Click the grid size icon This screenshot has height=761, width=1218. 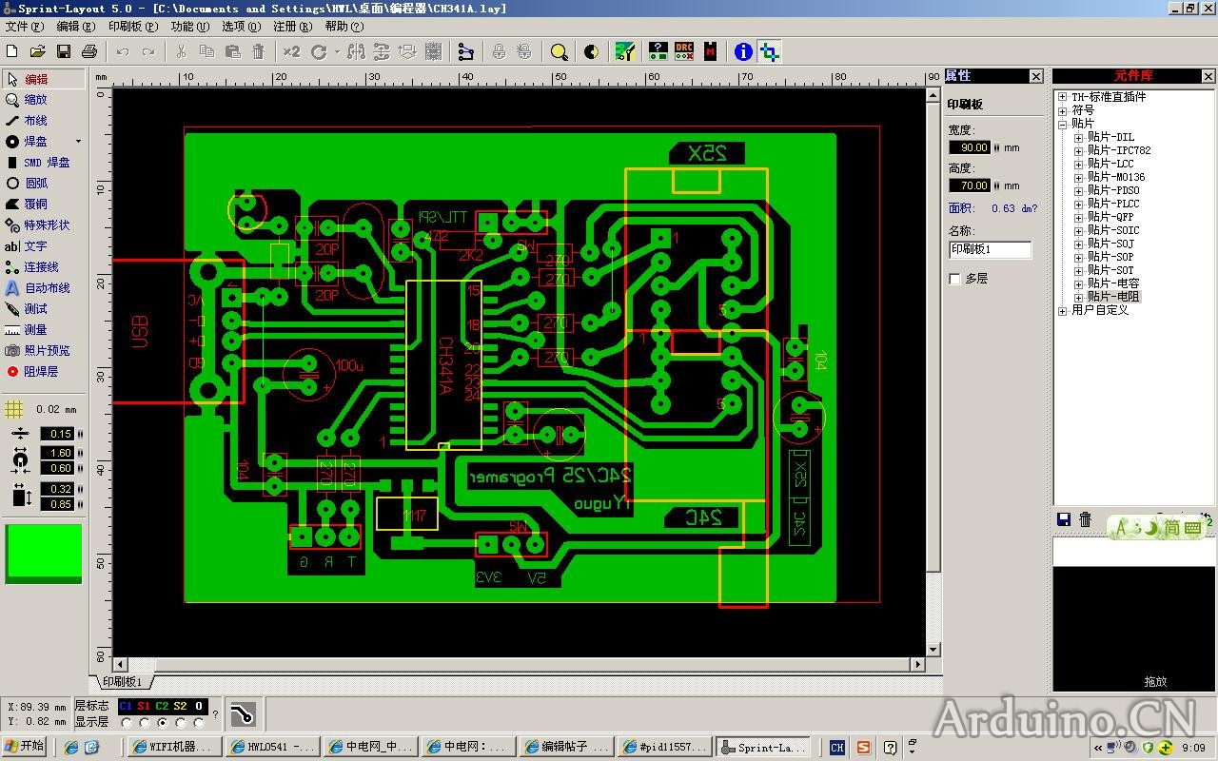(x=13, y=409)
